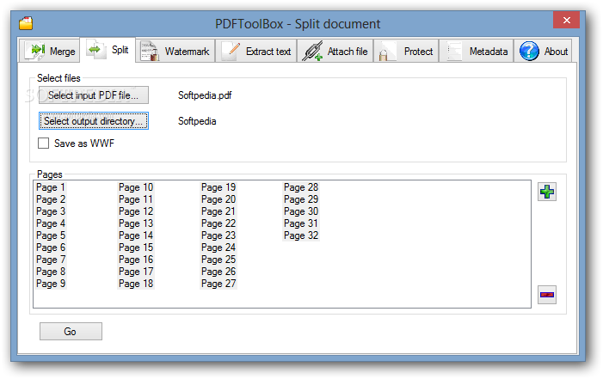603x379 pixels.
Task: Open the Attach file tab
Action: tap(335, 51)
